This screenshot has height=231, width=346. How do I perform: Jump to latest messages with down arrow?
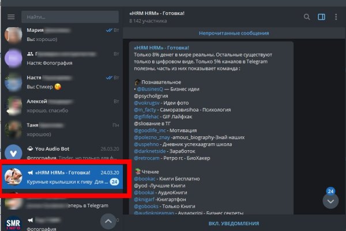[331, 201]
